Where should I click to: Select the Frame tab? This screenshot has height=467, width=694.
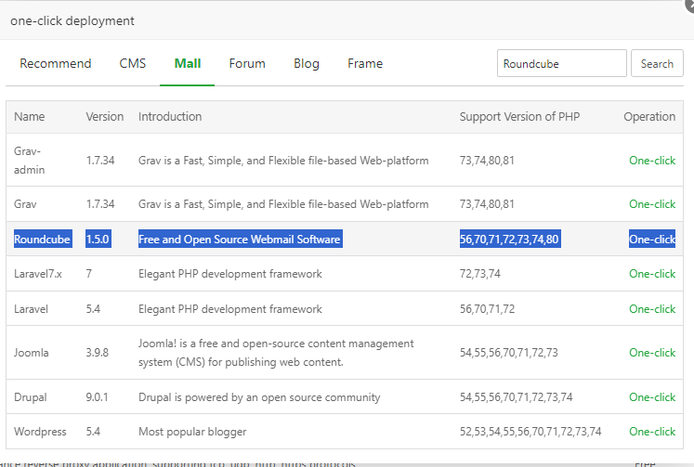(x=365, y=64)
